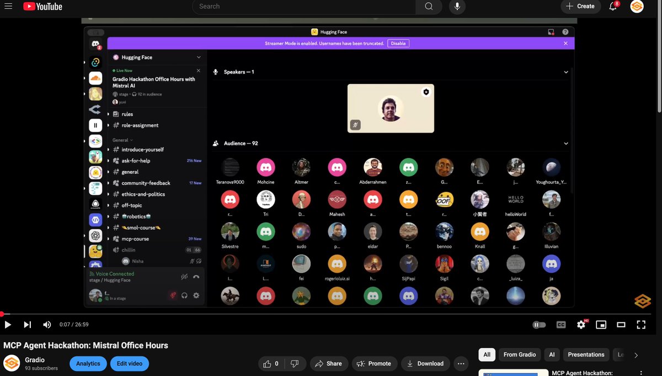Toggle closed captions
This screenshot has width=662, height=376.
(x=561, y=325)
